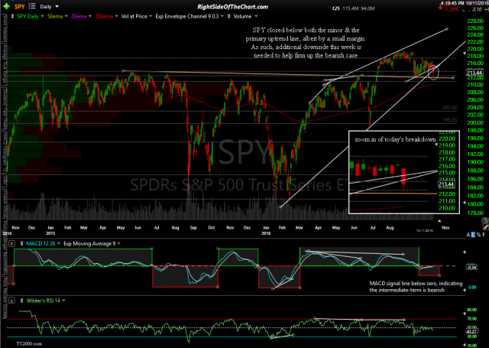489x348 pixels.
Task: Click the scale arrows left of Volume
Action: coord(229,16)
